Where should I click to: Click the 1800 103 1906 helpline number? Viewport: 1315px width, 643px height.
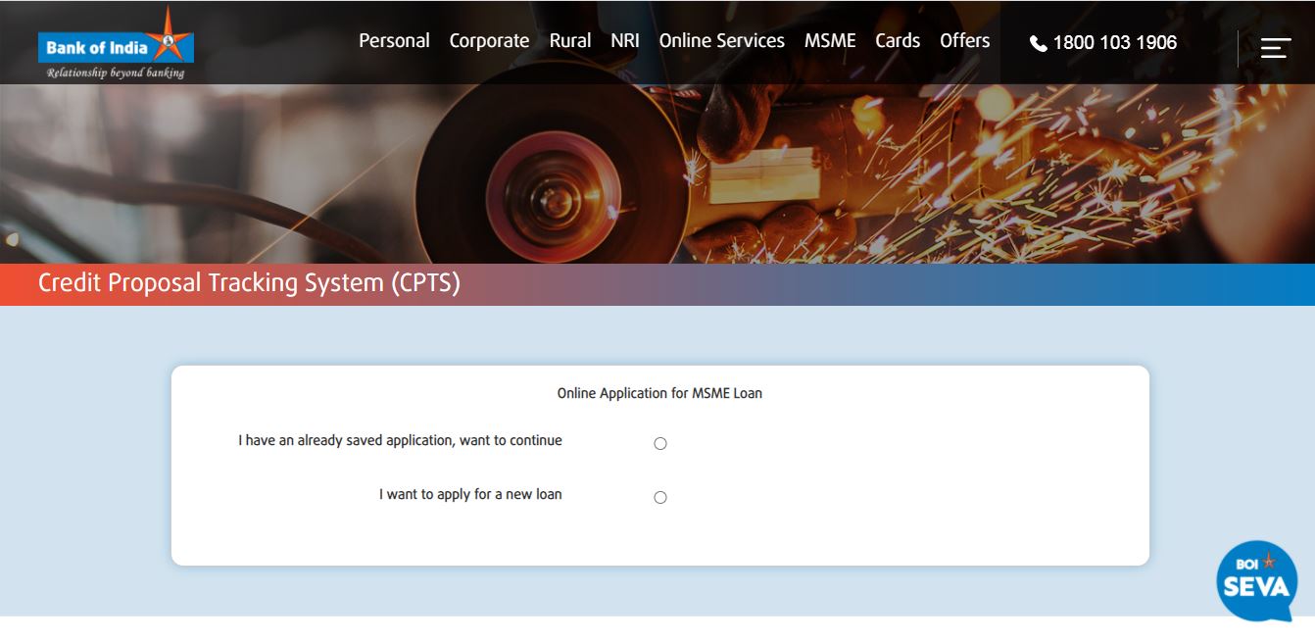(1114, 43)
